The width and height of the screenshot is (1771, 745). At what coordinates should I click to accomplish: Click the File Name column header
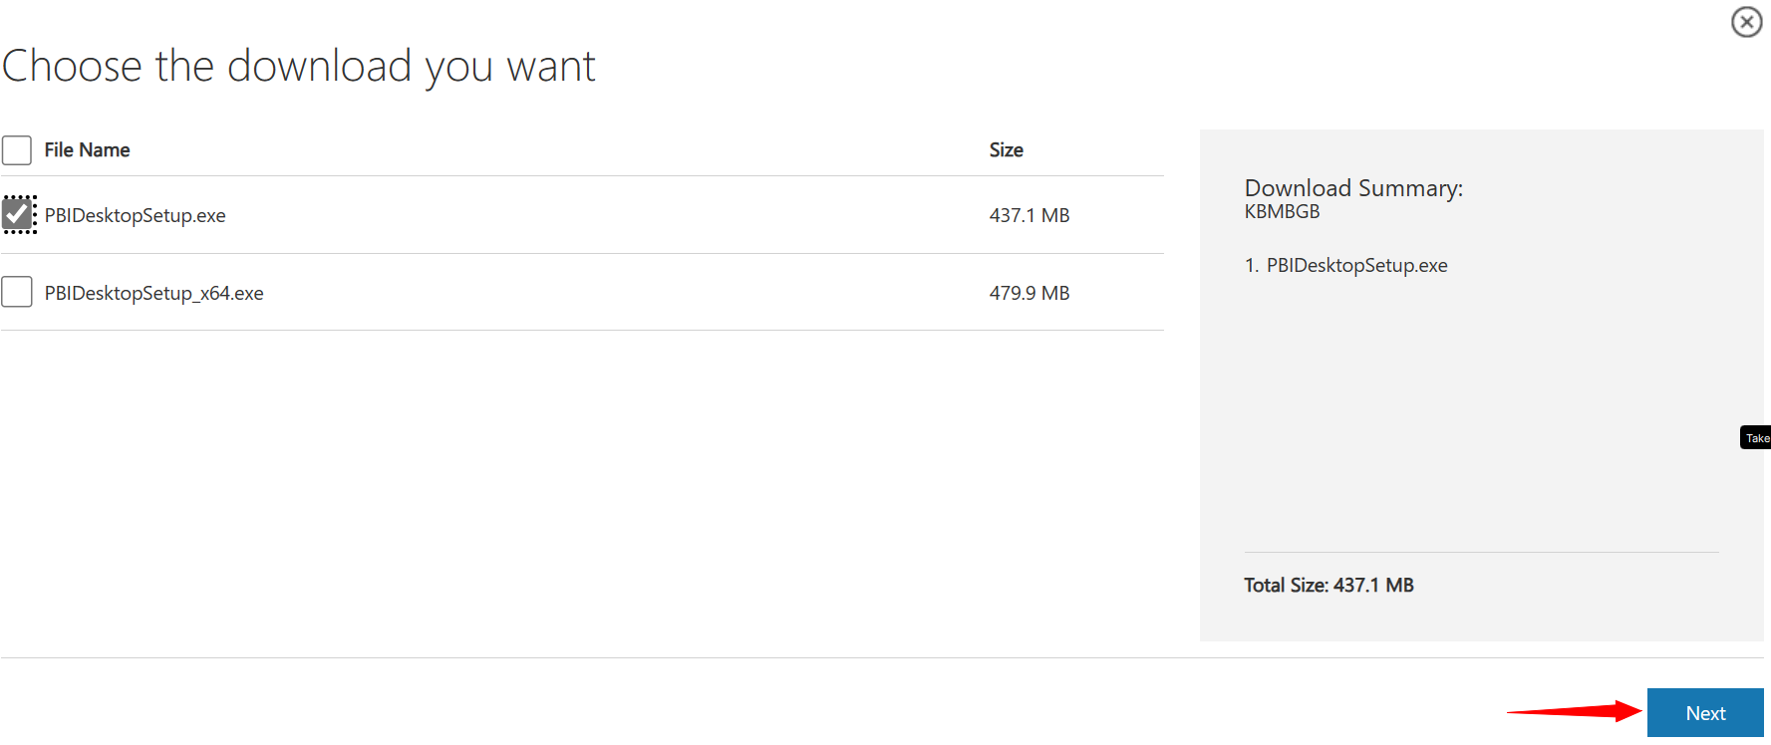(x=87, y=149)
